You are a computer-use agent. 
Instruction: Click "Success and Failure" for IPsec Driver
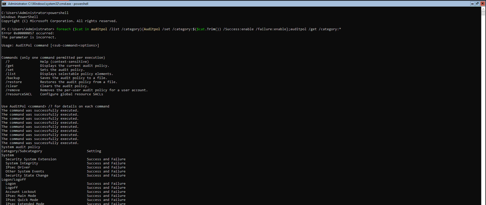[106, 167]
